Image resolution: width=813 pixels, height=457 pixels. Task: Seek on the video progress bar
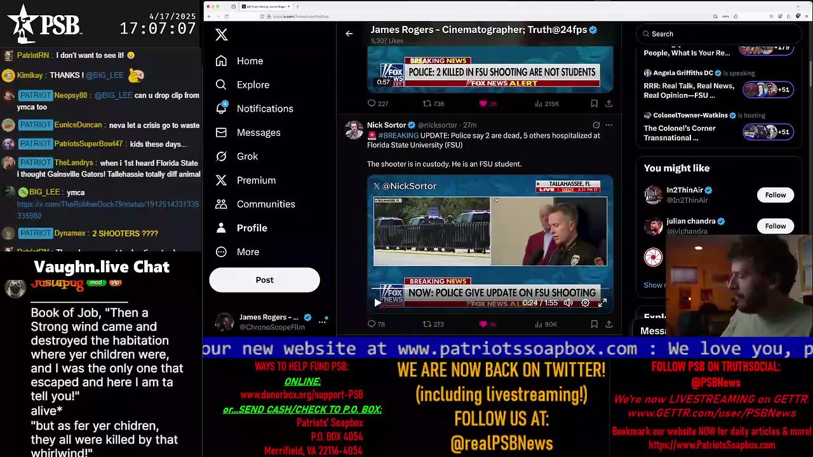click(489, 289)
